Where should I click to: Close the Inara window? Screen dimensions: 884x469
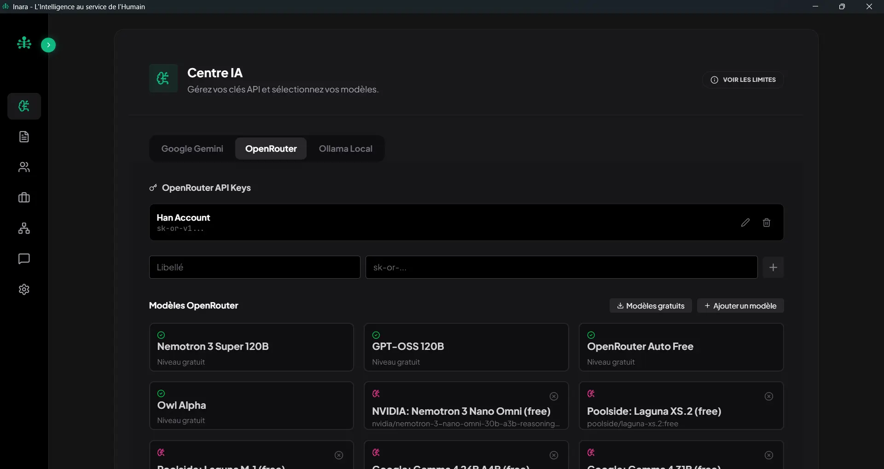869,6
